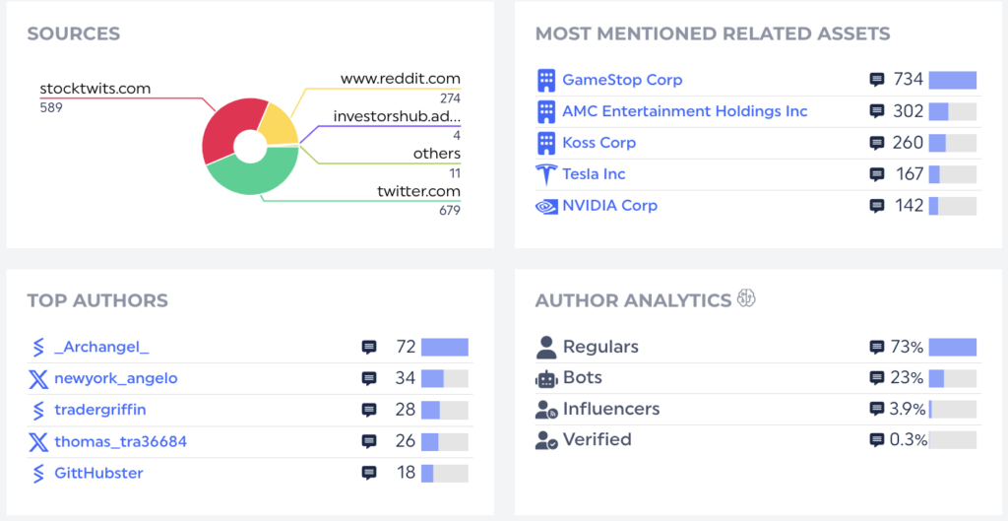The image size is (1008, 521).
Task: Open AMC Entertainment Holdings Inc link
Action: [x=684, y=111]
